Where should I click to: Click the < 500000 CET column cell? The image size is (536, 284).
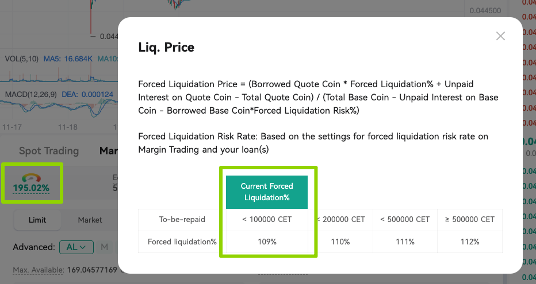coord(405,220)
